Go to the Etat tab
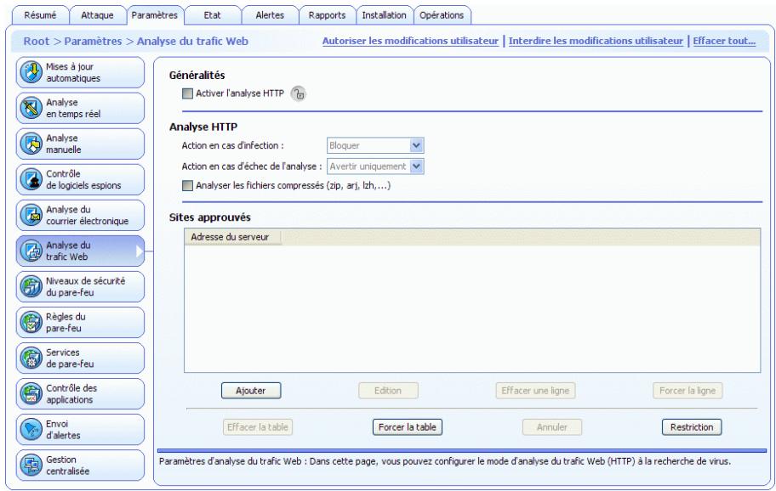Image resolution: width=776 pixels, height=491 pixels. tap(213, 15)
